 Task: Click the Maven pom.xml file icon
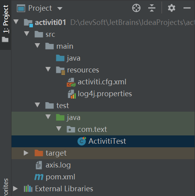[x=39, y=177]
